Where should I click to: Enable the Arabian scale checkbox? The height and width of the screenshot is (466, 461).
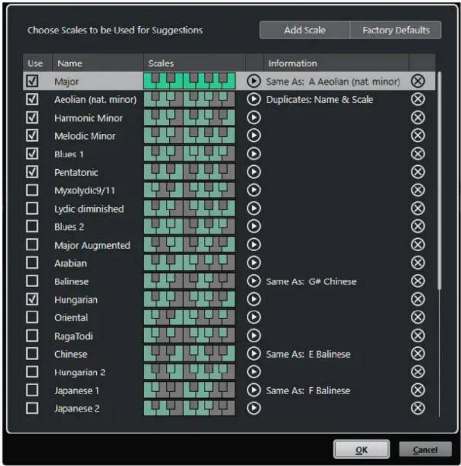[x=32, y=263]
